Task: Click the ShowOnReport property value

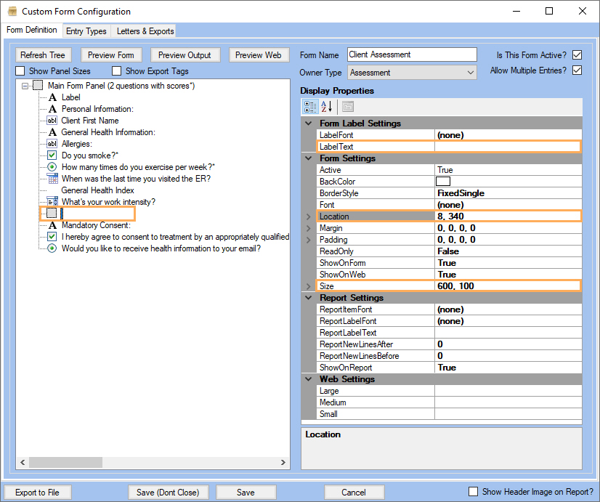Action: pos(508,368)
